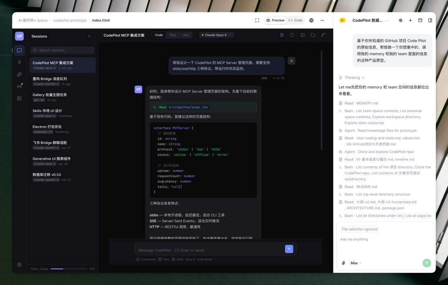The width and height of the screenshot is (448, 285).
Task: Switch to the Ask tab
Action: [185, 35]
